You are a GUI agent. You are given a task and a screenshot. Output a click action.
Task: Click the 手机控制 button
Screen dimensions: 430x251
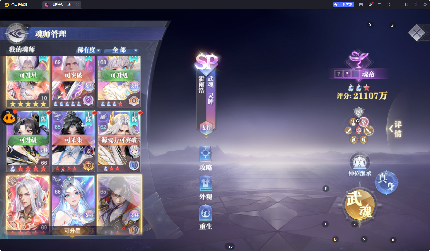click(344, 5)
